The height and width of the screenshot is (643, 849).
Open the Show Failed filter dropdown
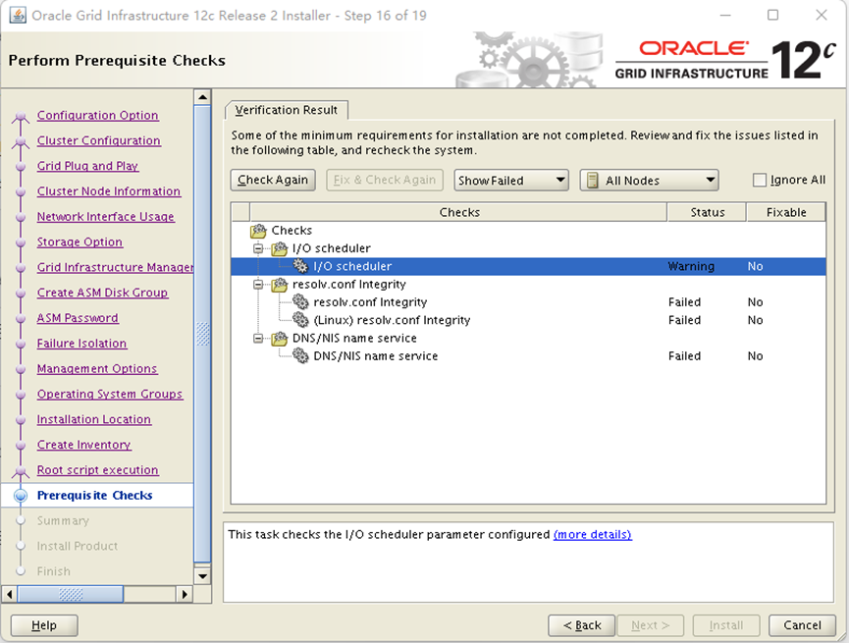tap(511, 181)
